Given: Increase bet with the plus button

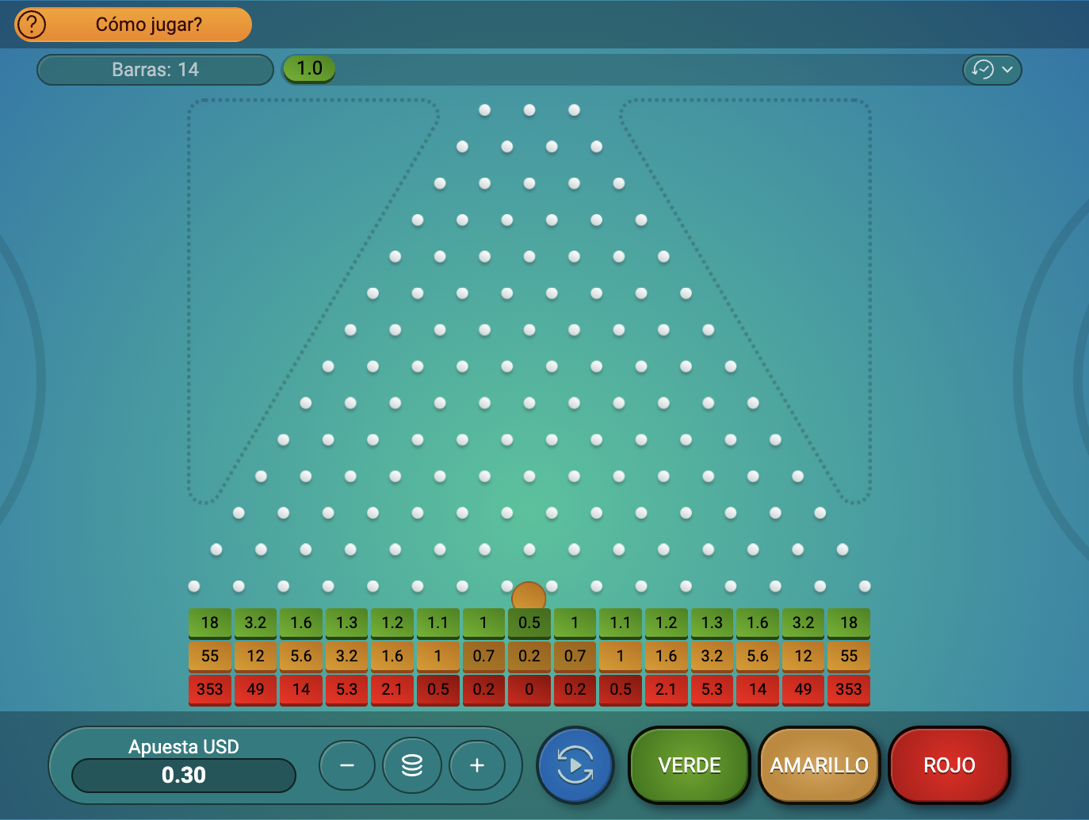Looking at the screenshot, I should [477, 766].
